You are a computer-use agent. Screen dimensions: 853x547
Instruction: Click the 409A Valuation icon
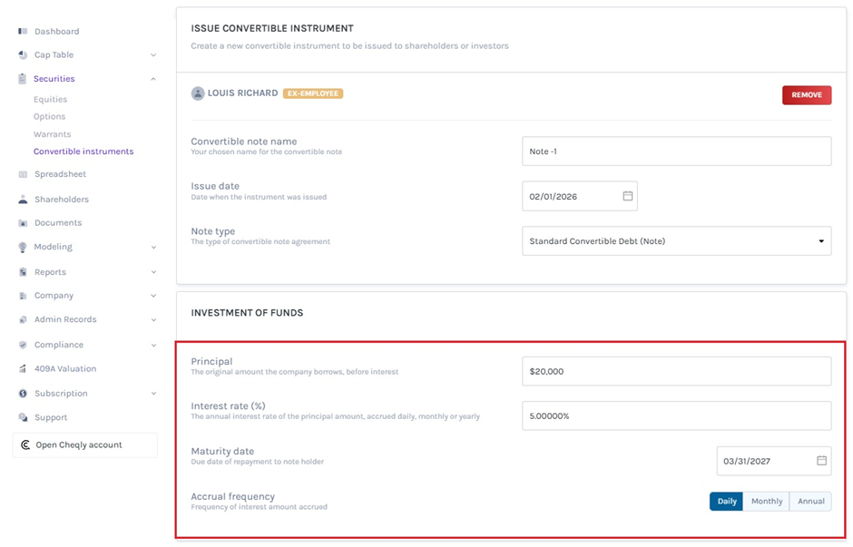point(23,369)
